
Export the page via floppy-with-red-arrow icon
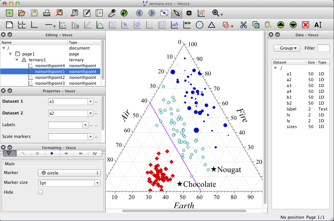(x=59, y=13)
